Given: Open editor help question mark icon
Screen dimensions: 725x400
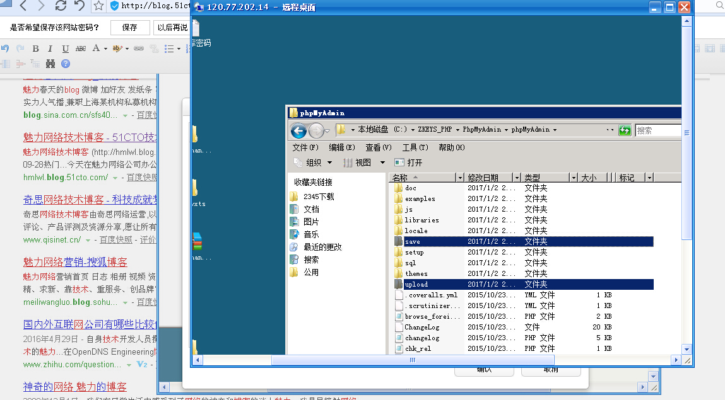Looking at the screenshot, I should [66, 64].
